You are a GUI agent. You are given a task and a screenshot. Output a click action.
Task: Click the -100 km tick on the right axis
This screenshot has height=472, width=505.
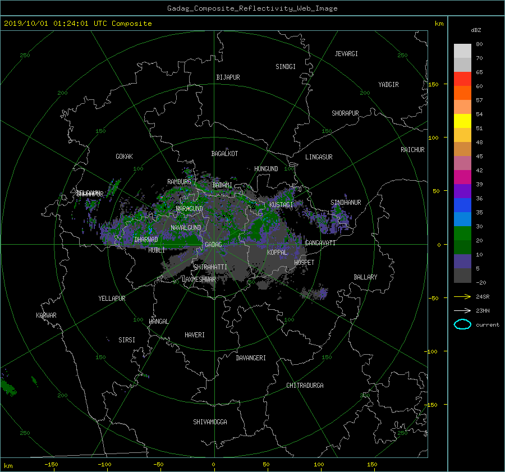(430, 351)
